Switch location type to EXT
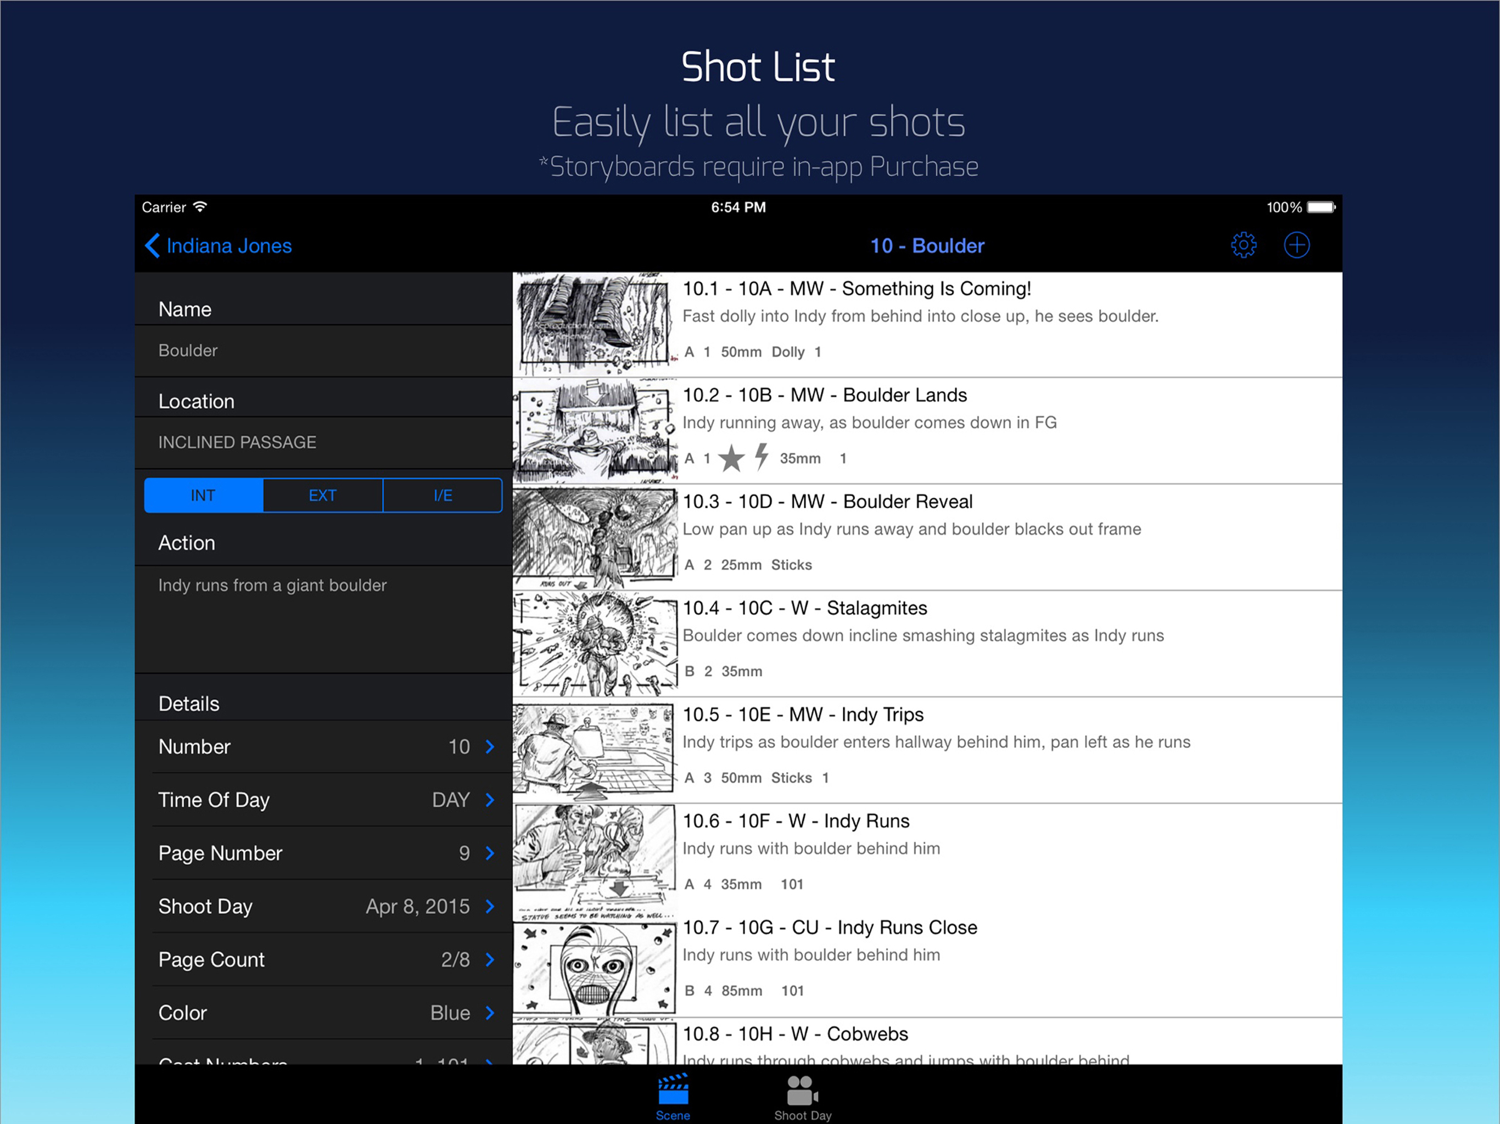1500x1124 pixels. click(x=322, y=496)
